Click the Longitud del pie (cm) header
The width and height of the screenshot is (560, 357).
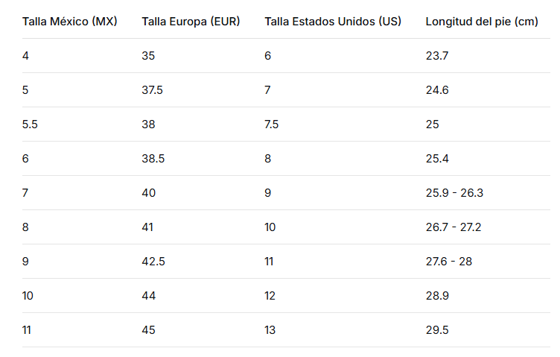(x=481, y=21)
